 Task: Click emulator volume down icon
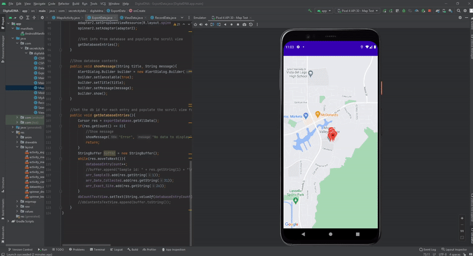pos(206,24)
